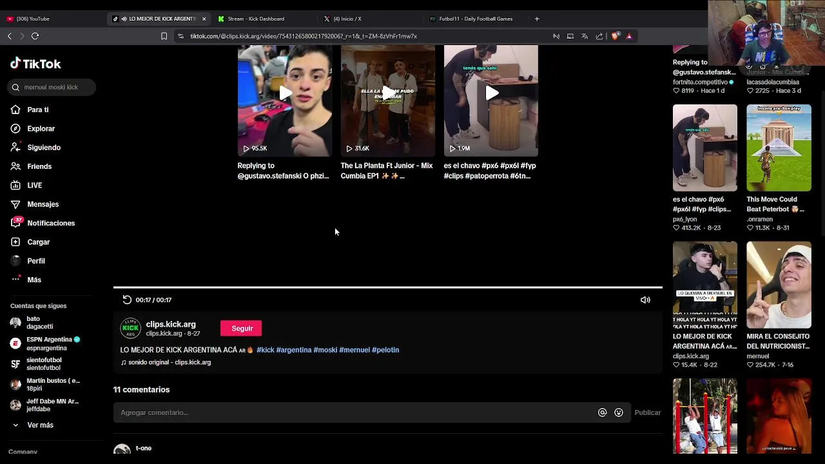Open the translate page icon
The width and height of the screenshot is (825, 464).
coord(585,36)
